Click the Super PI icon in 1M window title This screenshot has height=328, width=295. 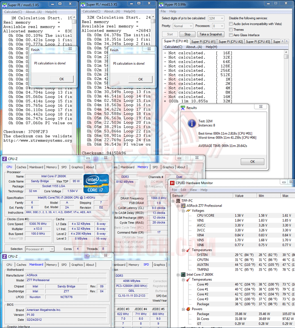[x=5, y=5]
